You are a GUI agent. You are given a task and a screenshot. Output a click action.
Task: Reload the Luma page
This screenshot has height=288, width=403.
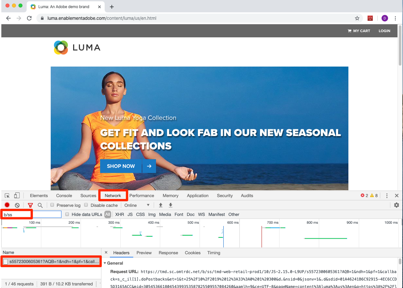tap(29, 18)
